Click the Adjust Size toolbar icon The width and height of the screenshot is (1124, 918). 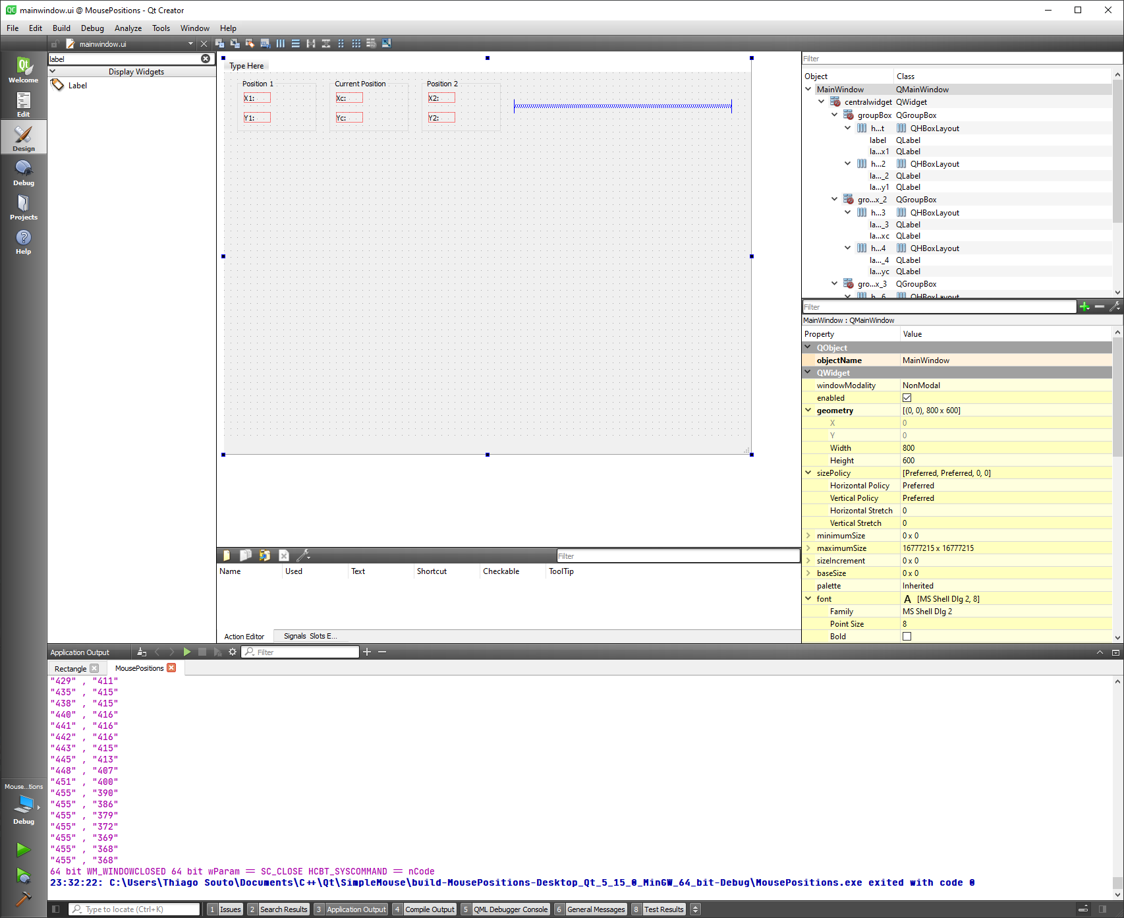[x=387, y=43]
